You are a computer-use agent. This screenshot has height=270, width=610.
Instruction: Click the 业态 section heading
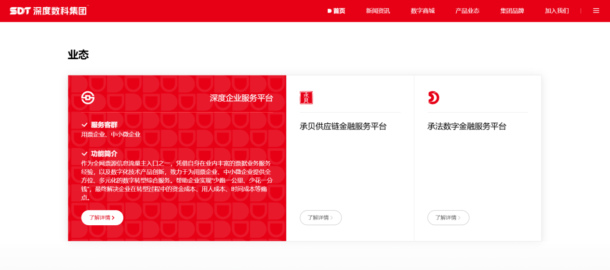[x=78, y=55]
